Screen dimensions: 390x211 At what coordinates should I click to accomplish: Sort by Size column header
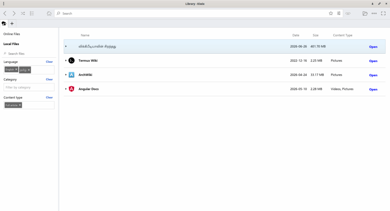pyautogui.click(x=316, y=35)
